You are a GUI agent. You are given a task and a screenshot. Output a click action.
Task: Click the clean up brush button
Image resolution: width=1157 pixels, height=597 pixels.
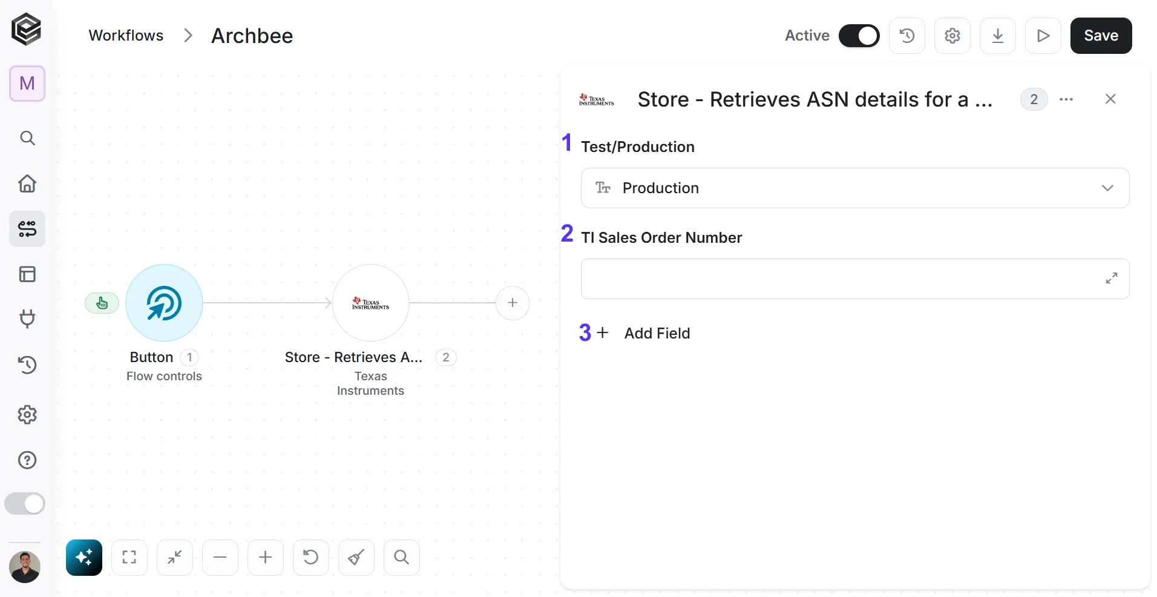356,558
